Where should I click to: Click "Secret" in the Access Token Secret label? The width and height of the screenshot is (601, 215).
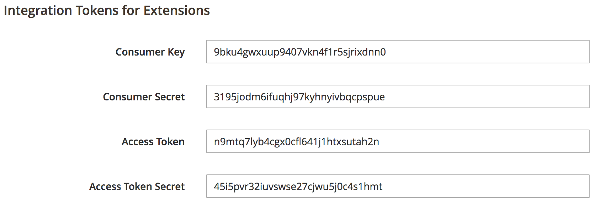[x=170, y=187]
